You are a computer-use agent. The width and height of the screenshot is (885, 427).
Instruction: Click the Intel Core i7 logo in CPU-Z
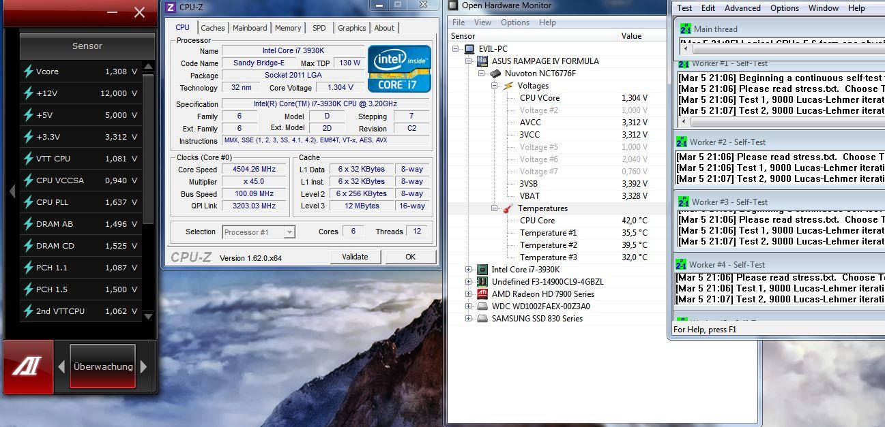click(x=399, y=69)
